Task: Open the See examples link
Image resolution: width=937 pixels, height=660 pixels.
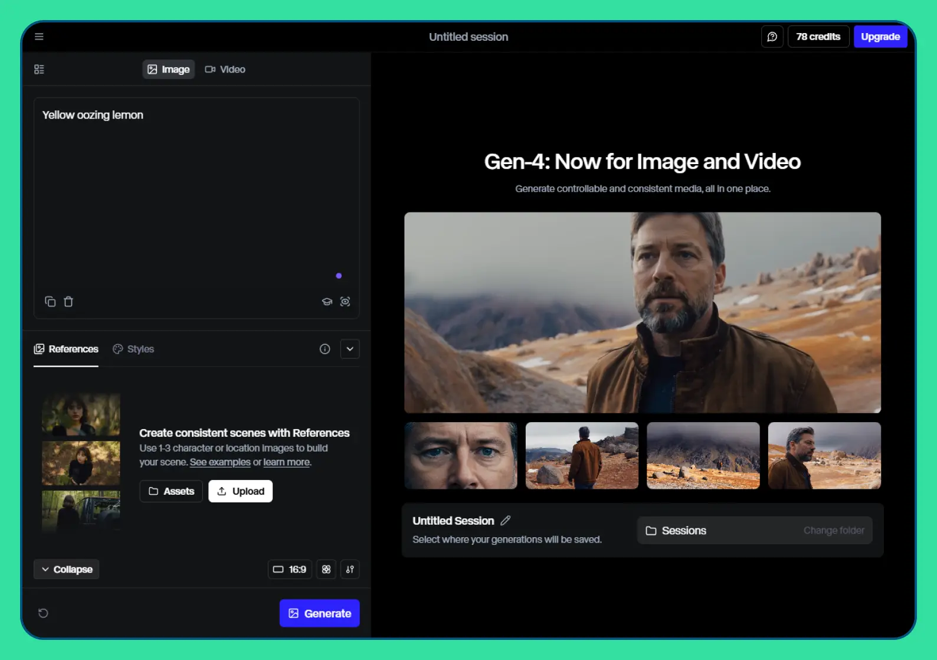Action: click(220, 462)
